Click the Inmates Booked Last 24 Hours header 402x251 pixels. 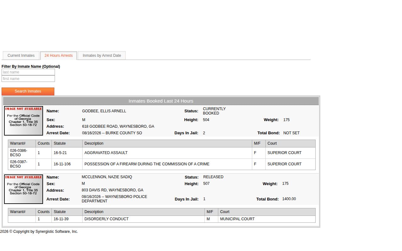pos(161,101)
